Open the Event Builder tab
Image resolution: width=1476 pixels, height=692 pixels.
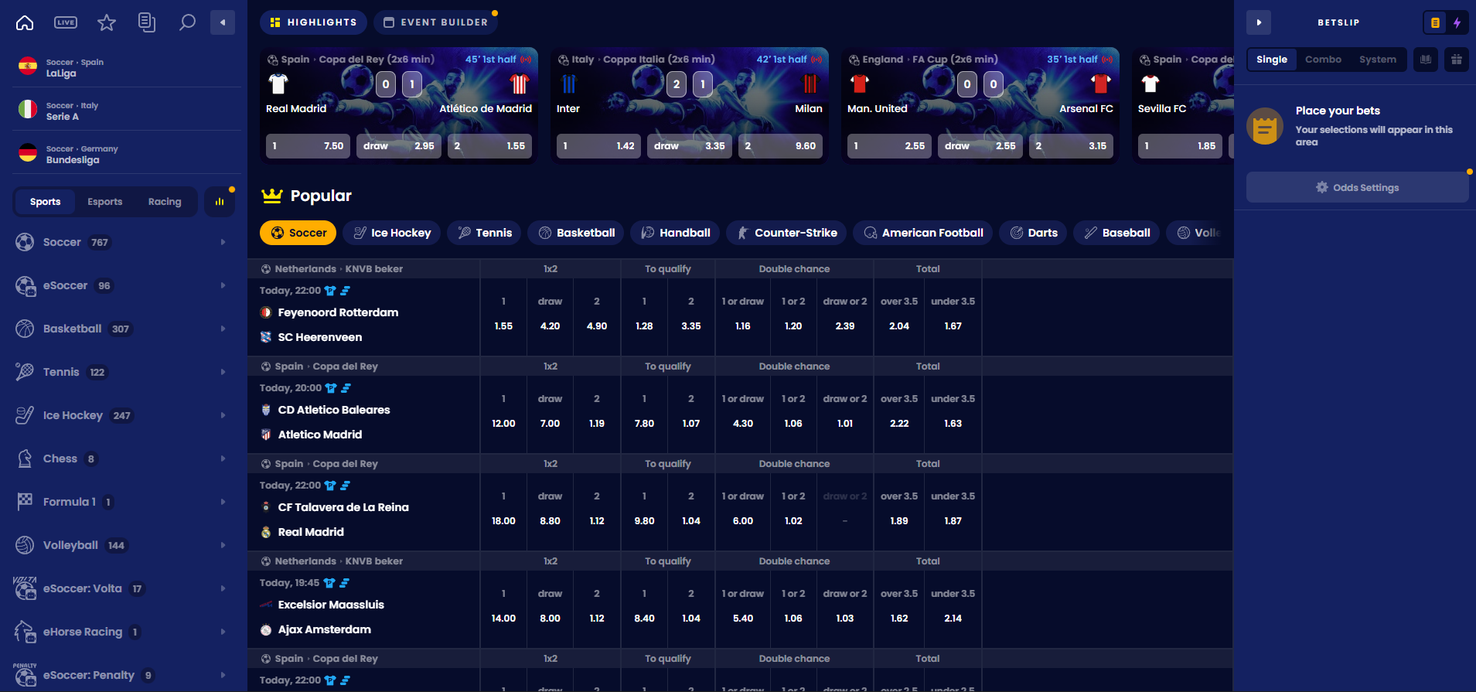[x=436, y=22]
